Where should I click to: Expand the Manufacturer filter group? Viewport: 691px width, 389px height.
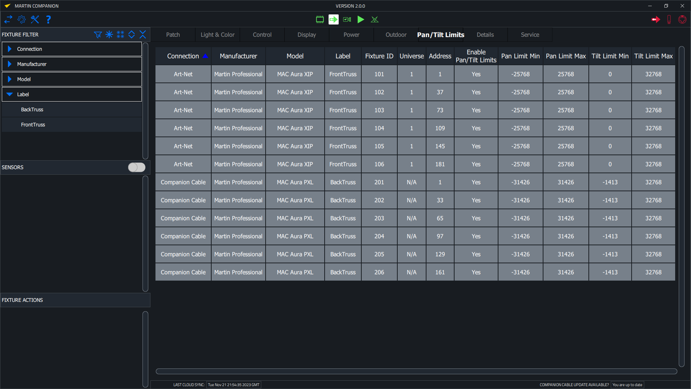10,64
